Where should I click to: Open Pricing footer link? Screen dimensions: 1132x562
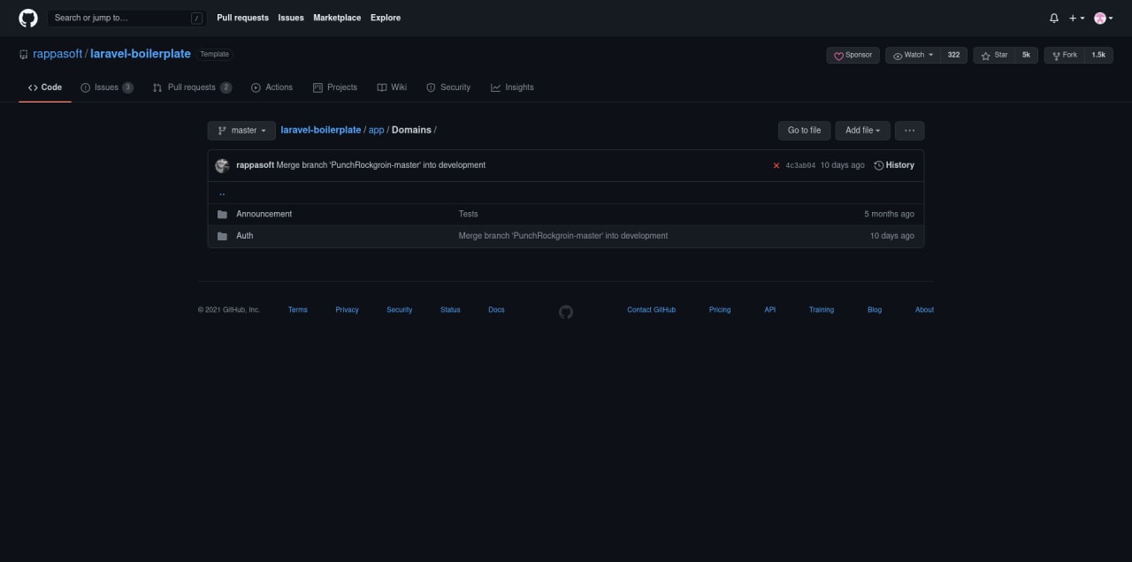coord(720,310)
